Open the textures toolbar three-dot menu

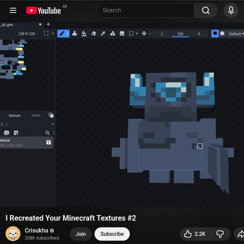[54, 133]
